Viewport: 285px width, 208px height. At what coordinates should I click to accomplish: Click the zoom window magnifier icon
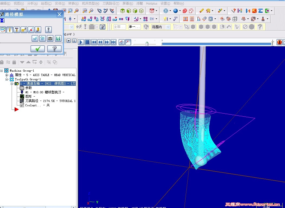70,11
